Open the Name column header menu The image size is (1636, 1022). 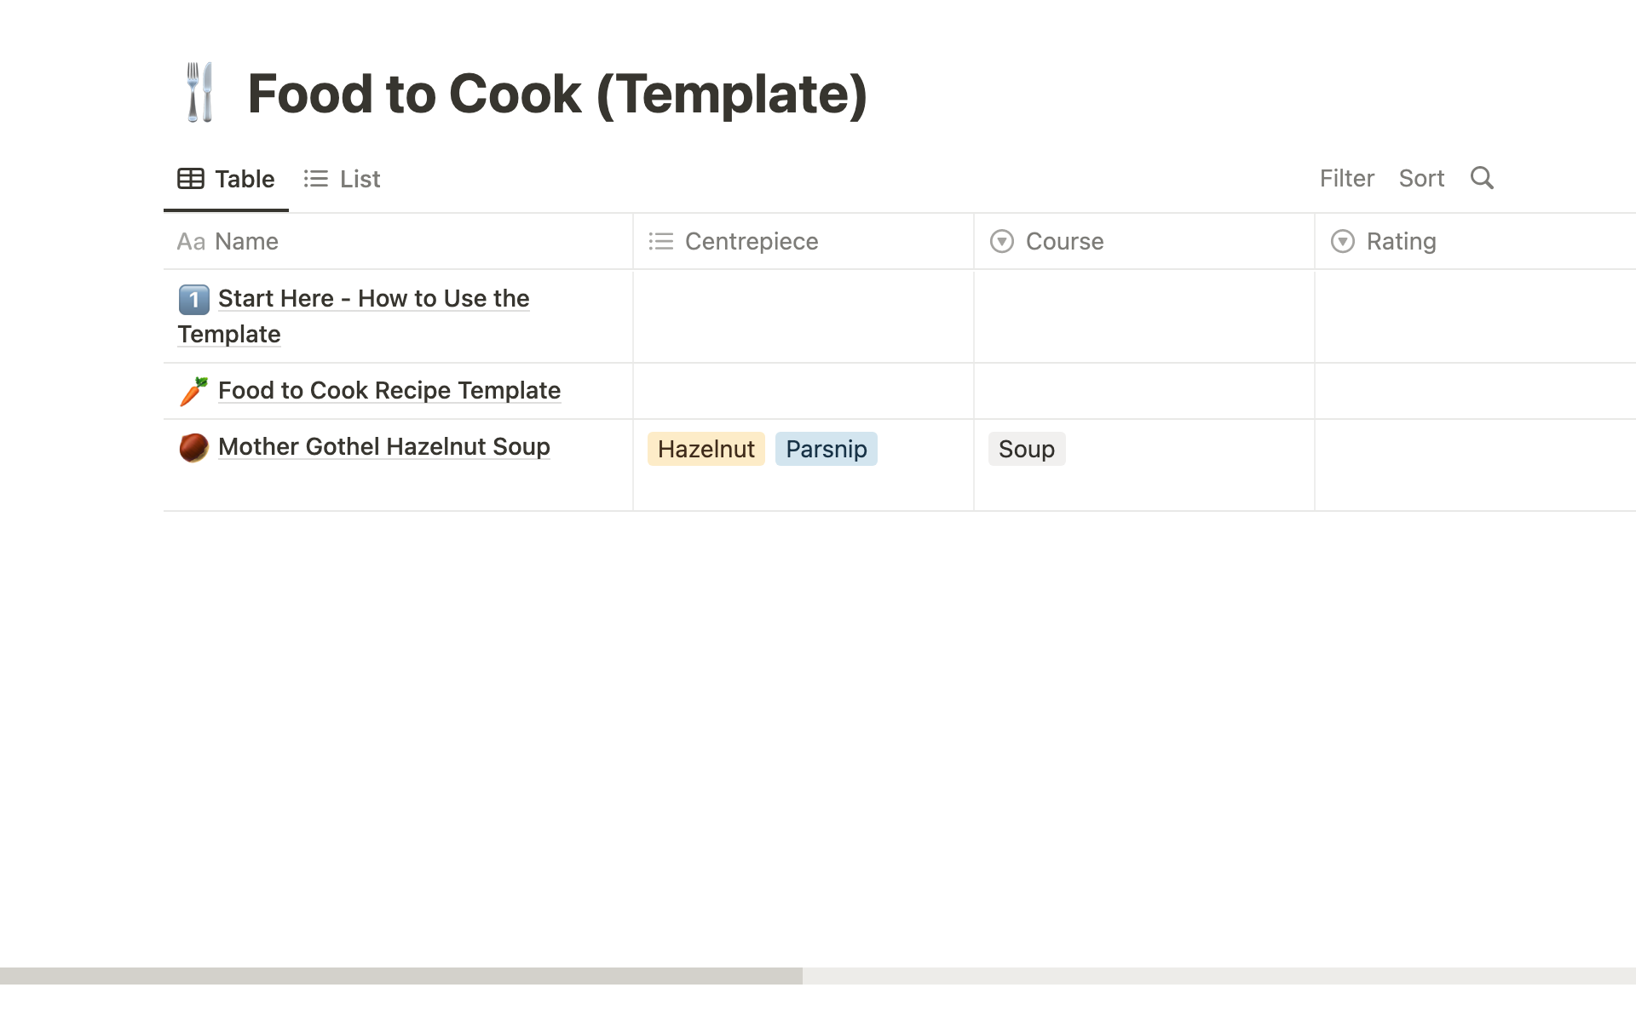[246, 242]
